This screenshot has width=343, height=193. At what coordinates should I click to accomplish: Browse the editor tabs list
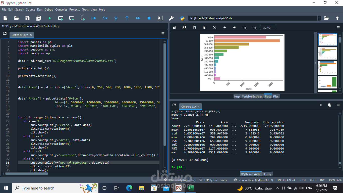click(5, 33)
